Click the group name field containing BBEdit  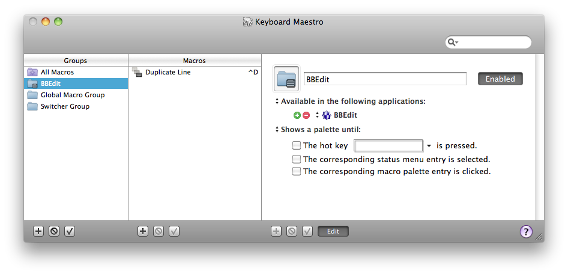(x=385, y=79)
